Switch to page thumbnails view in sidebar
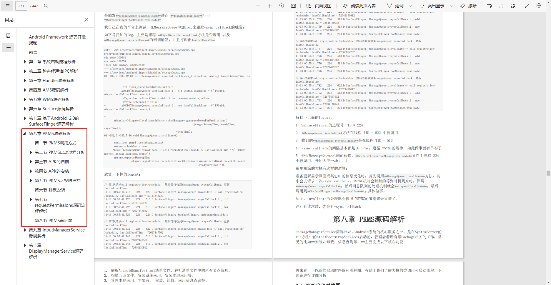The height and width of the screenshot is (285, 551). [8, 36]
